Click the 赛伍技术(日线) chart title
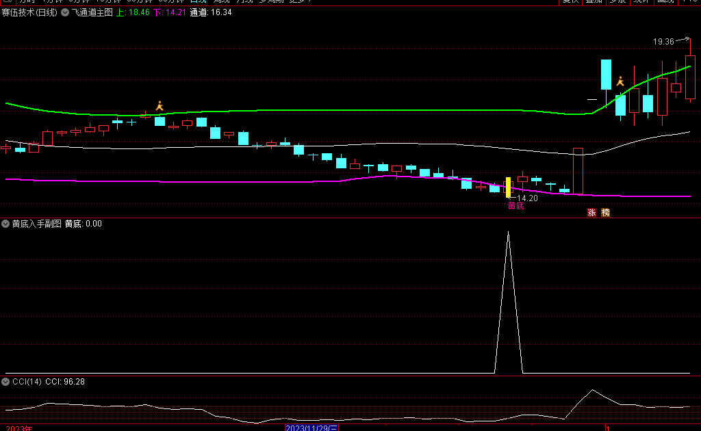701x431 pixels. [x=29, y=12]
